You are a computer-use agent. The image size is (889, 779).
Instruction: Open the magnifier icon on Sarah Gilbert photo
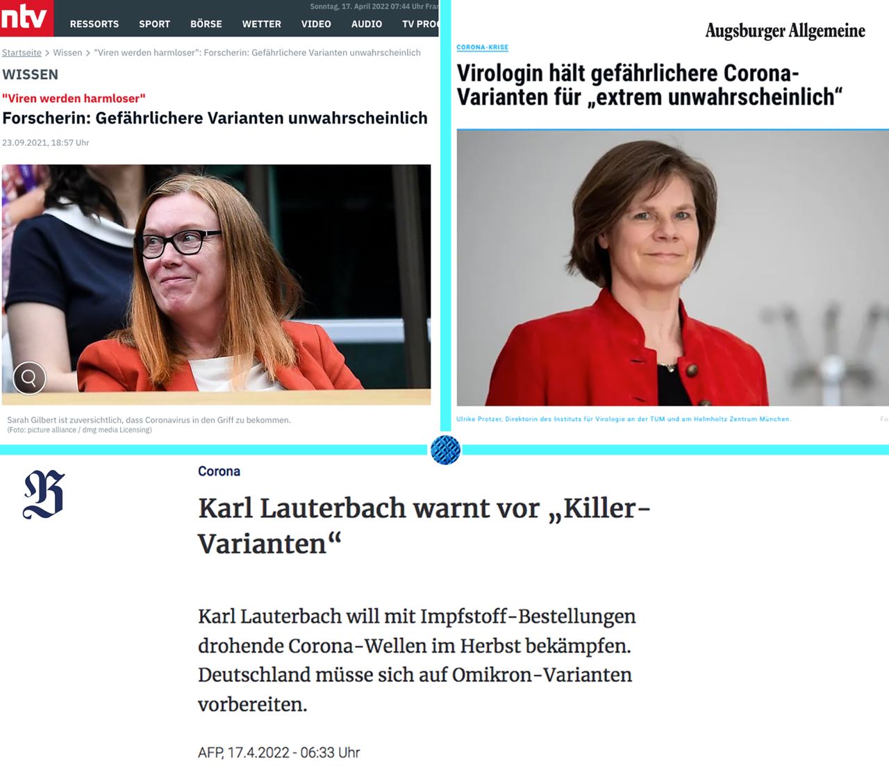point(29,378)
